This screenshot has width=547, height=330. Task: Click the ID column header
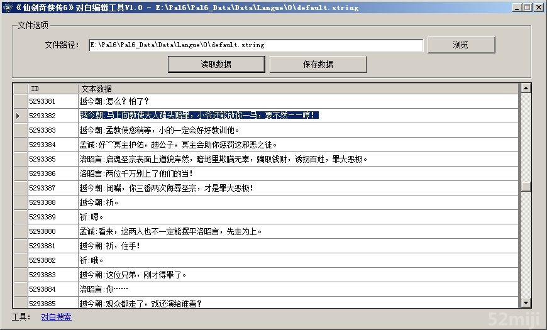(x=53, y=89)
